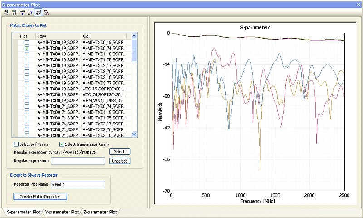Check the TXD0_19 to TXD0_19 row
This screenshot has height=218, width=363.
point(27,42)
